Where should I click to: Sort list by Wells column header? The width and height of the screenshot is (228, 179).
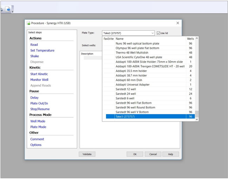click(x=190, y=39)
